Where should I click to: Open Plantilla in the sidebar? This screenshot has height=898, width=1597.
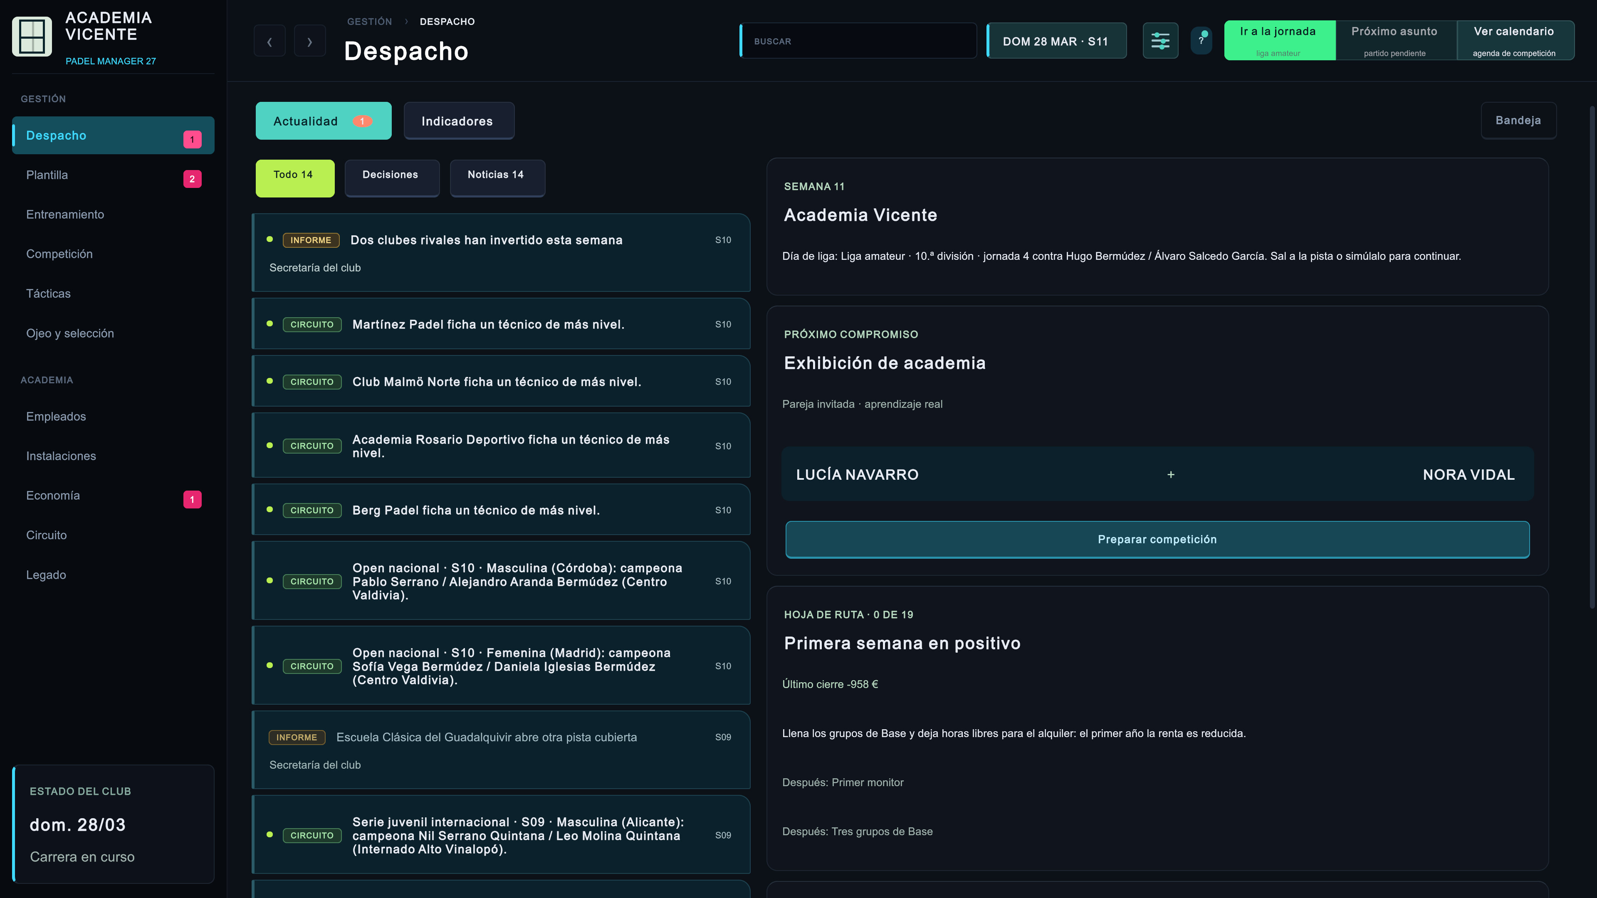[x=114, y=175]
